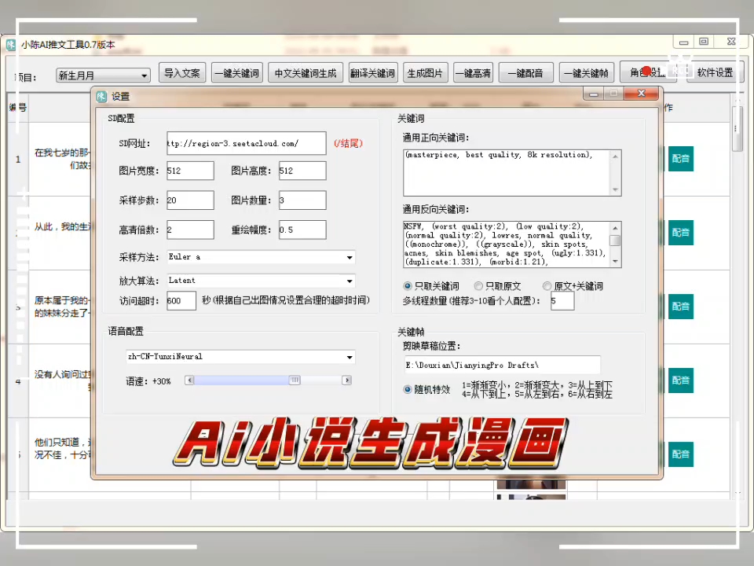754x566 pixels.
Task: Click the first row's 配音 button
Action: (680, 159)
